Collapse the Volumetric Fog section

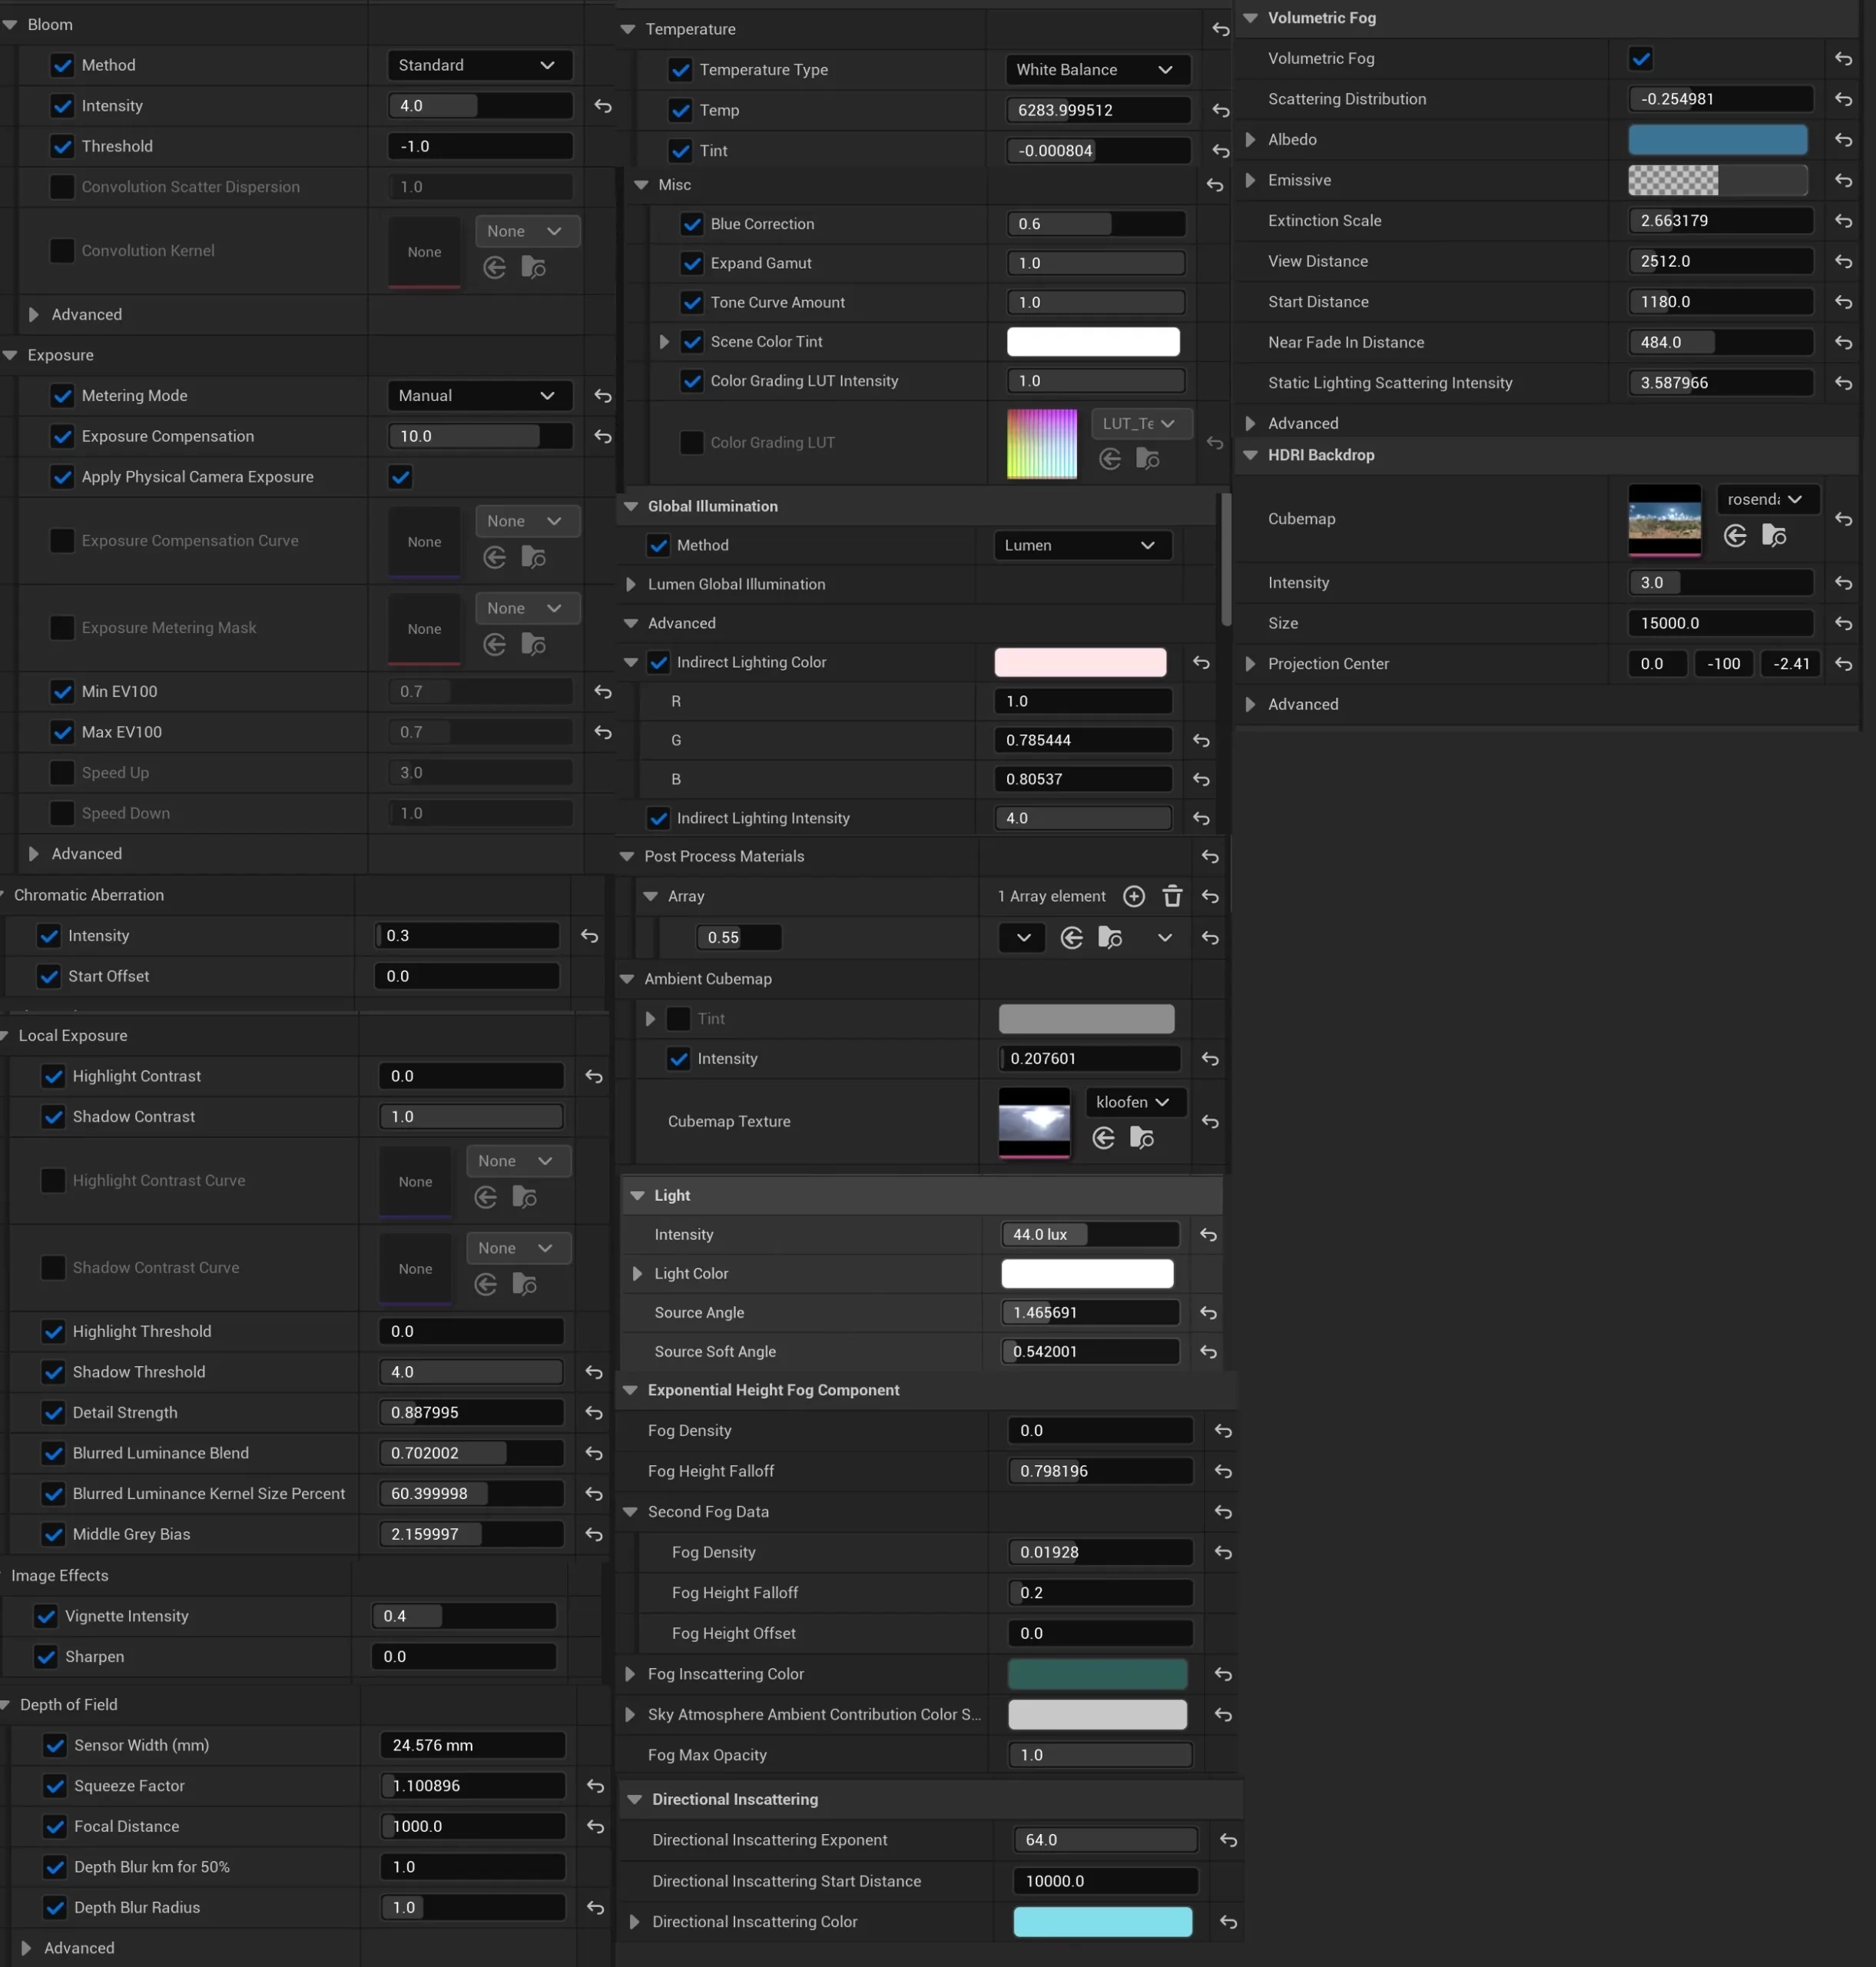[x=1250, y=18]
